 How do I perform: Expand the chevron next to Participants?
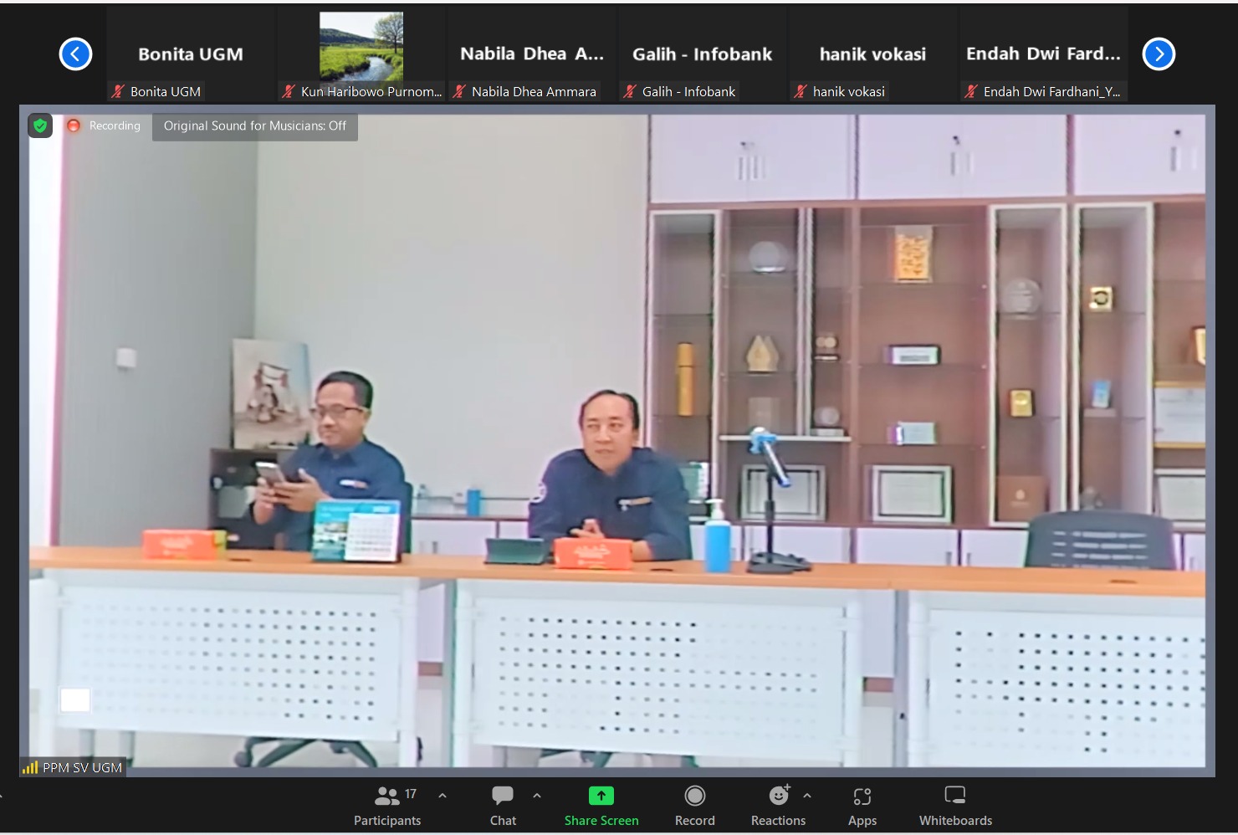[x=442, y=794]
